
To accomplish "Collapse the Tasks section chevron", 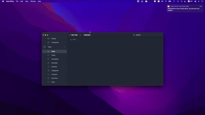I will [65, 47].
